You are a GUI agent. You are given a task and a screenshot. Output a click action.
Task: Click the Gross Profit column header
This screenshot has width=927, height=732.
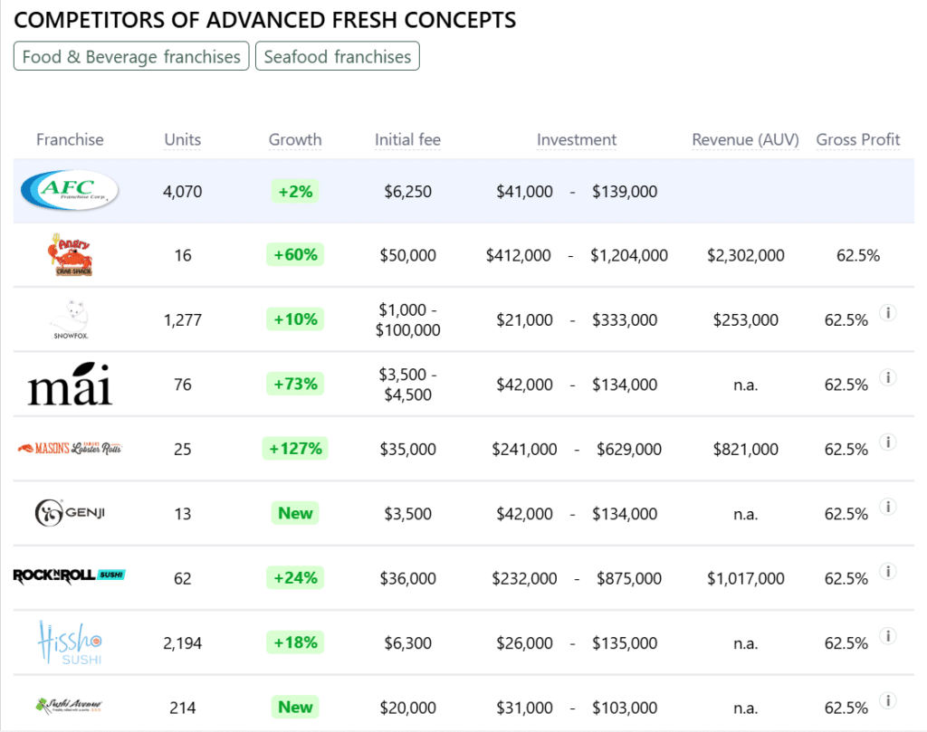pos(858,139)
